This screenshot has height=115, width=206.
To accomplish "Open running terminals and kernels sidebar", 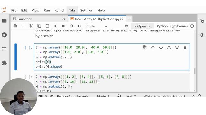I will pos(4,35).
